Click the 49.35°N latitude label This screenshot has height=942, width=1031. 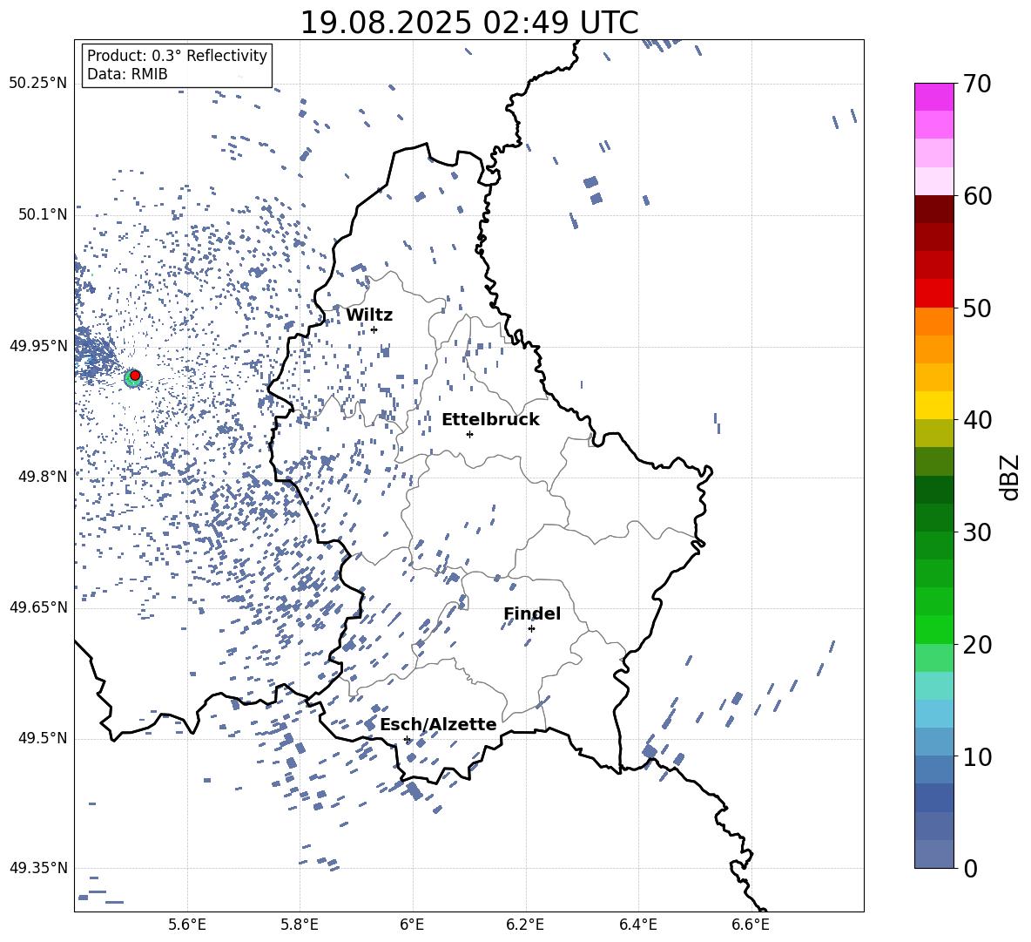click(38, 868)
